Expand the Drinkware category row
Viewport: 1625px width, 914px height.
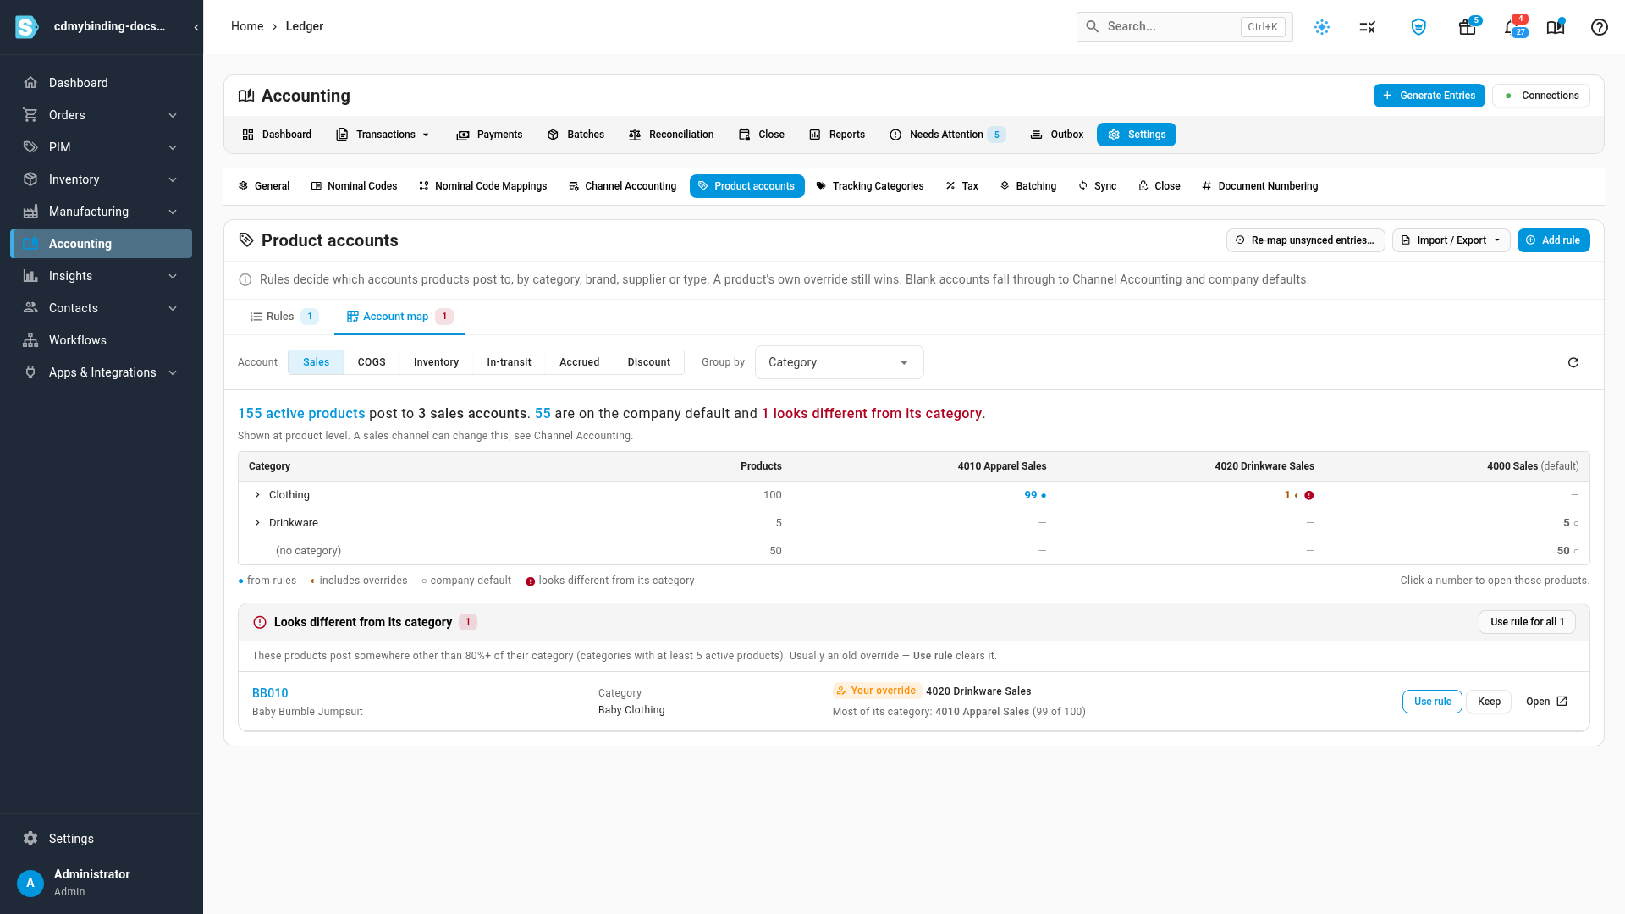pos(257,523)
